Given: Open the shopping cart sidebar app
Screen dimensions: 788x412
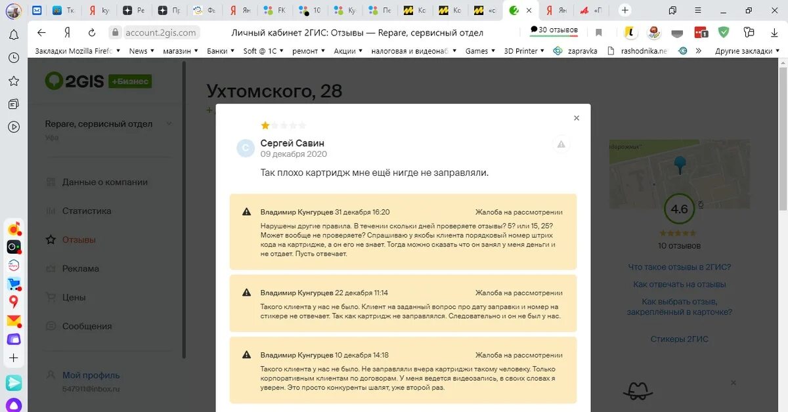Looking at the screenshot, I should pyautogui.click(x=14, y=284).
